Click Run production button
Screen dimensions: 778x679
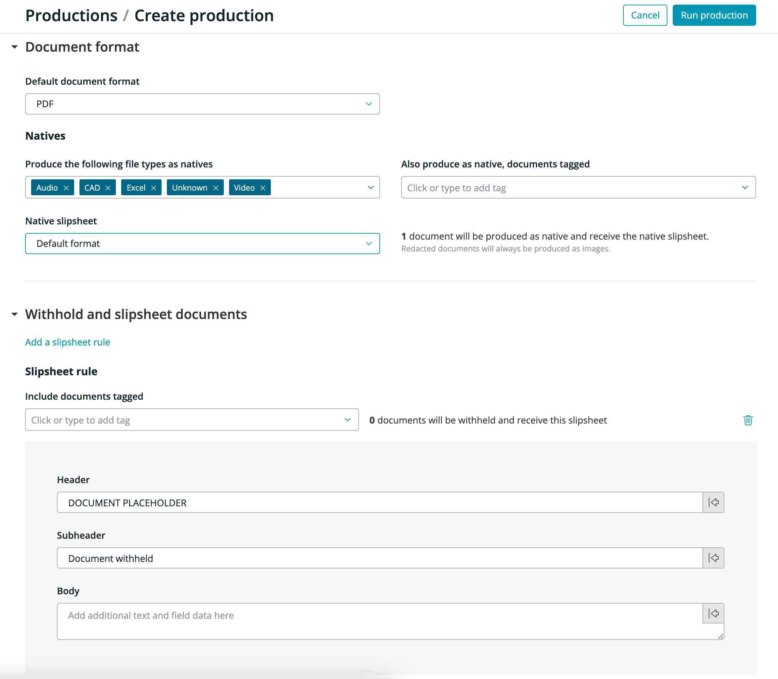point(714,15)
